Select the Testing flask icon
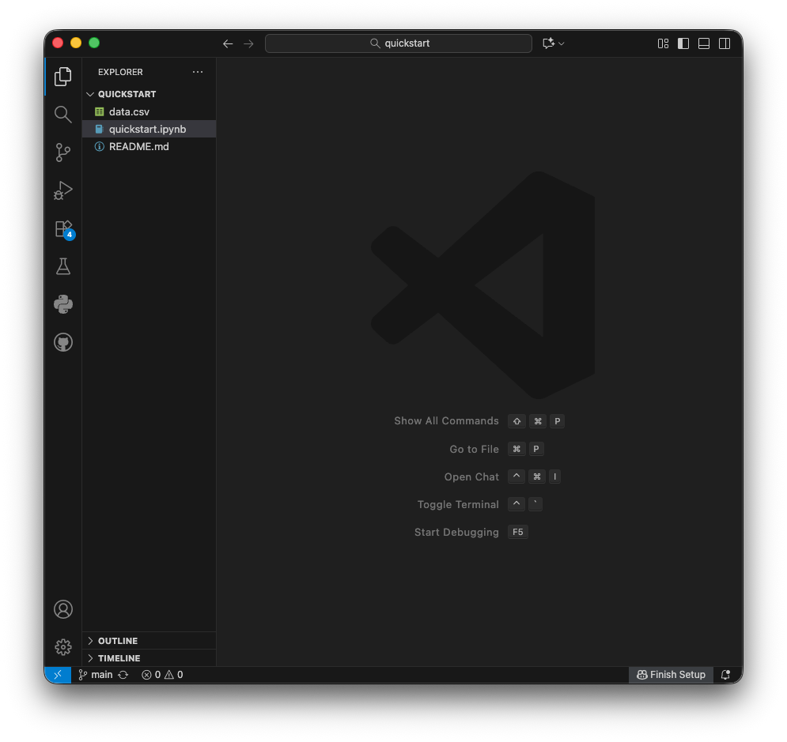 [62, 266]
